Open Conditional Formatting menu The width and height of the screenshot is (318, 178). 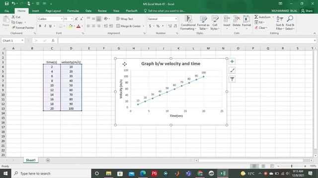pyautogui.click(x=188, y=23)
